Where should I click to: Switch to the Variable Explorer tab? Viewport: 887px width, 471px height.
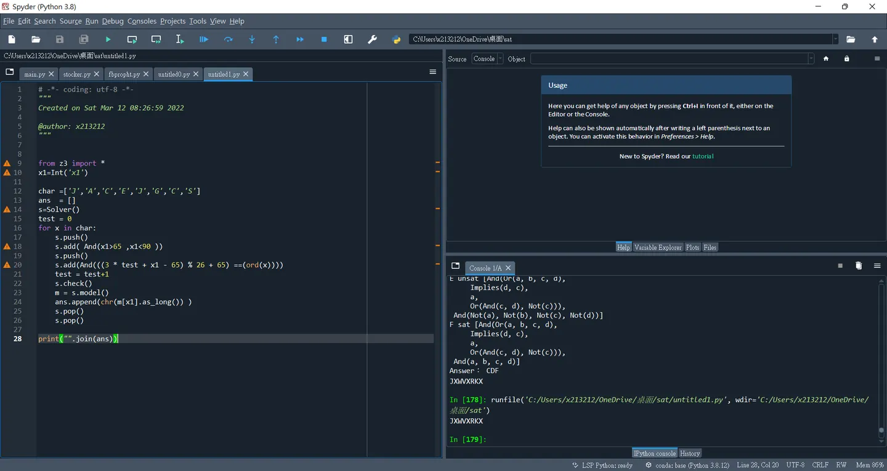[x=658, y=247]
